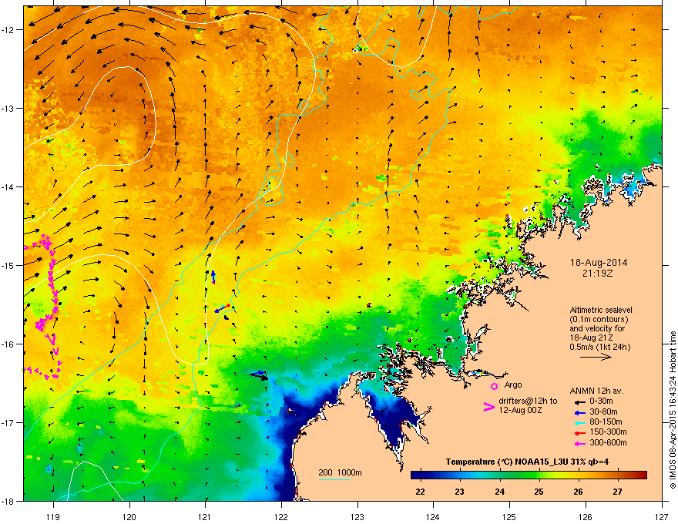Click the blue-black mooring arrow near 121.7E 16.4S

point(259,375)
